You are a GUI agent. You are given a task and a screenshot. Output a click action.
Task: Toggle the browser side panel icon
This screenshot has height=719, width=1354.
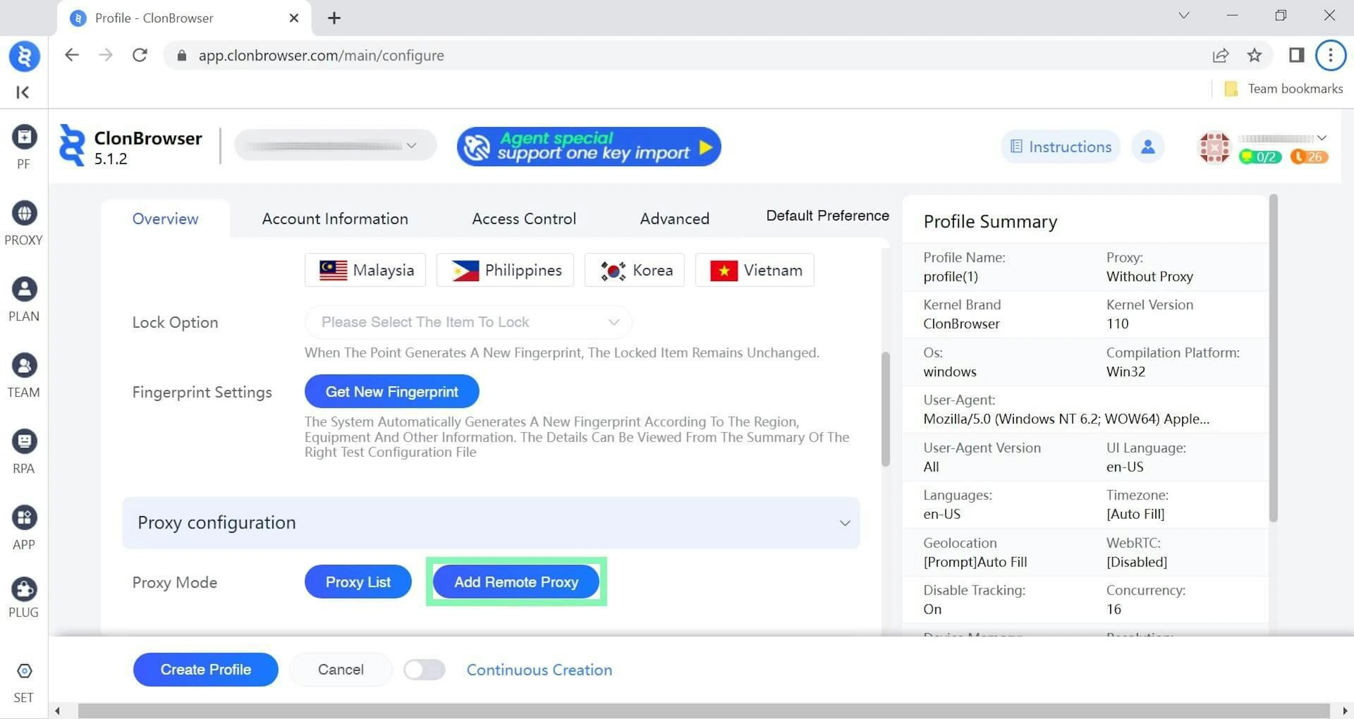pos(1296,55)
